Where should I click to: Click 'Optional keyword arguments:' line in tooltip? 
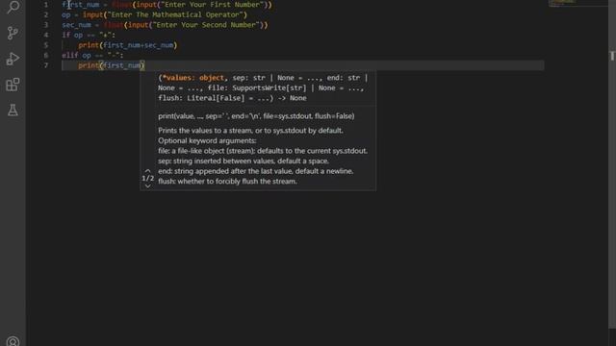tap(207, 141)
